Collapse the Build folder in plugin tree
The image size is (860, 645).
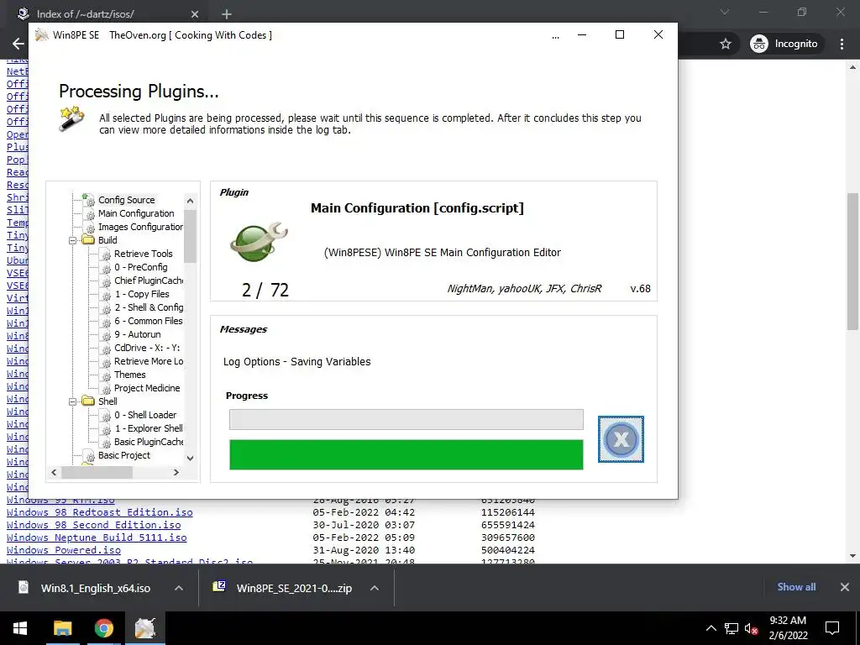point(72,240)
